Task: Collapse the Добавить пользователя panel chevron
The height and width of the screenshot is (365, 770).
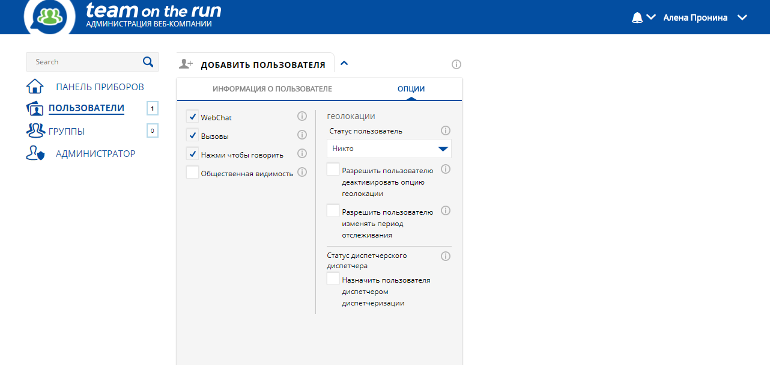Action: click(344, 62)
